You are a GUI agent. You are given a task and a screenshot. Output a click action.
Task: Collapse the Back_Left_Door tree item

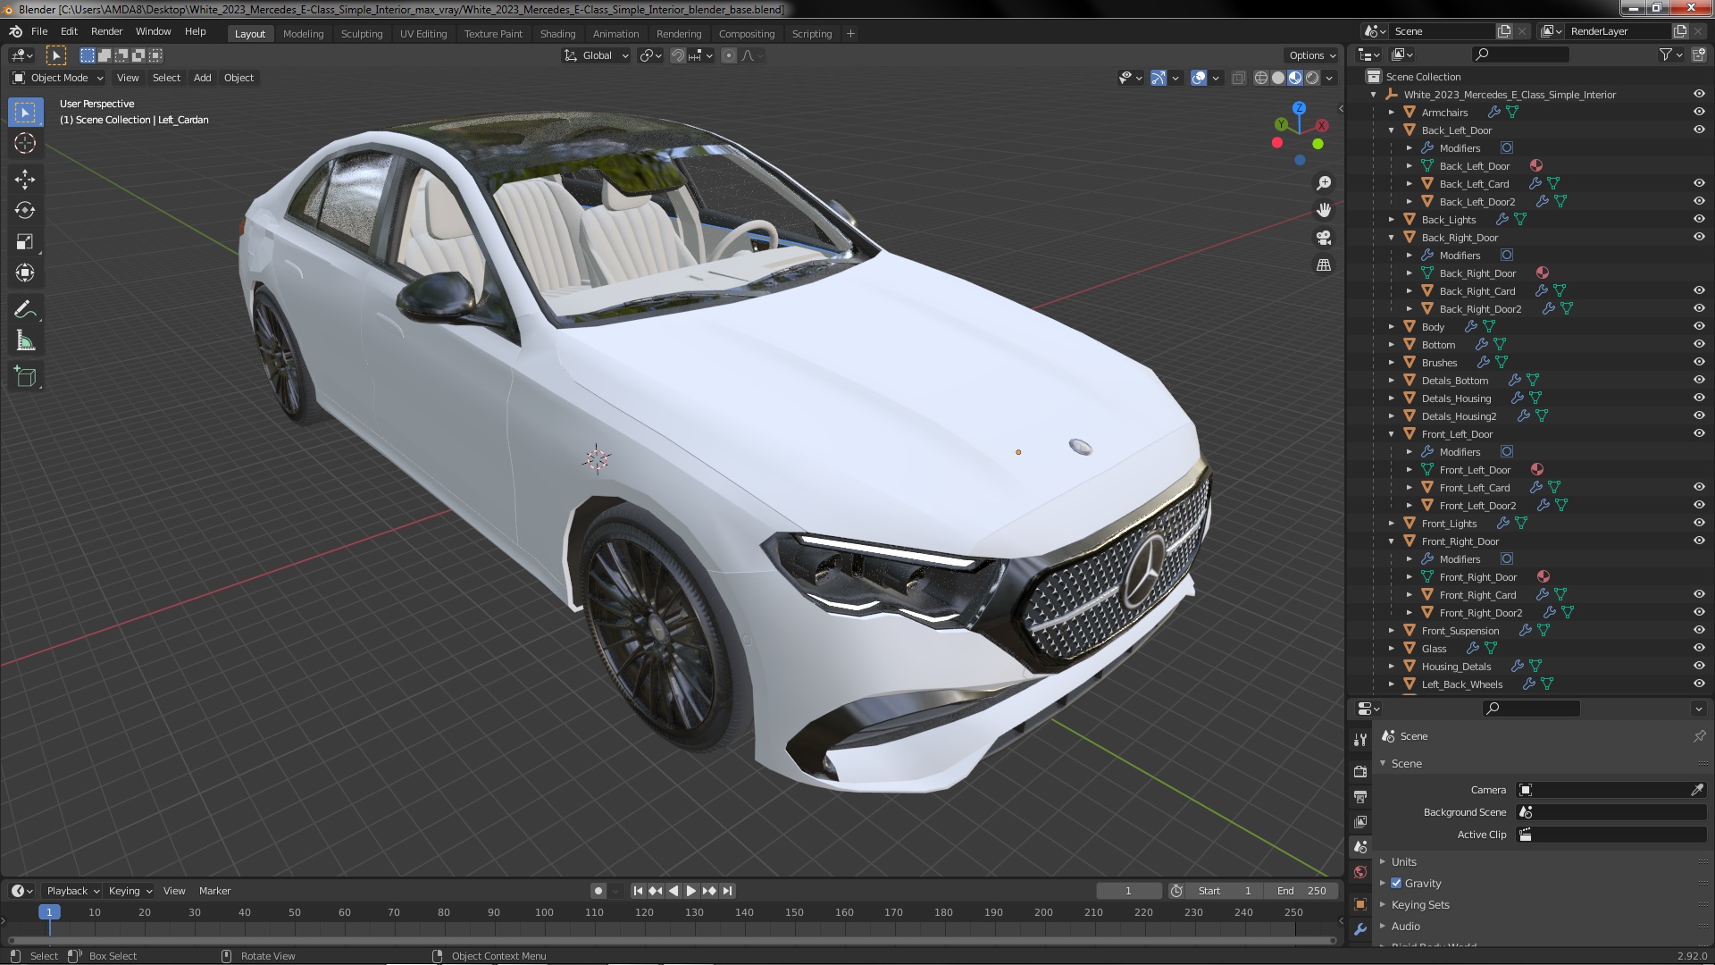[1392, 130]
